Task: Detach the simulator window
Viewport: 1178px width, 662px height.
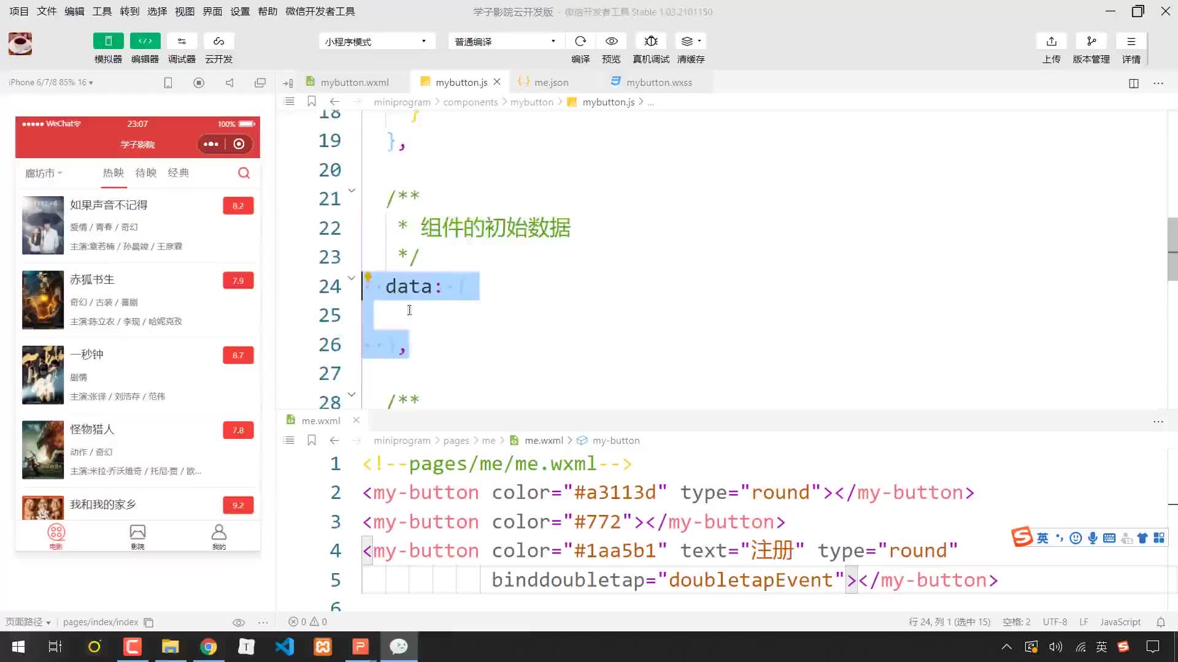Action: pos(260,83)
